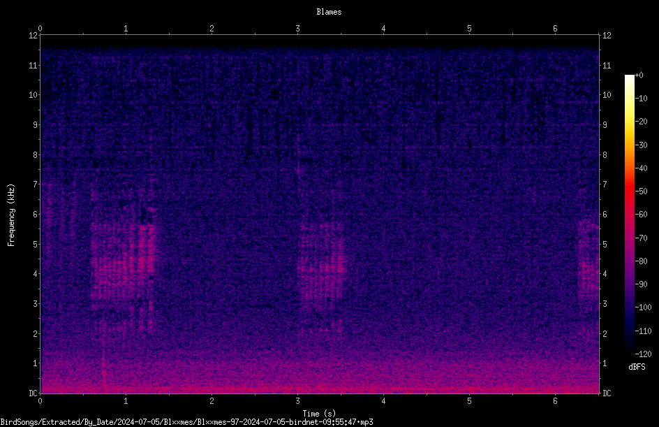Select "11" kHz tick on left frequency axis

point(33,65)
